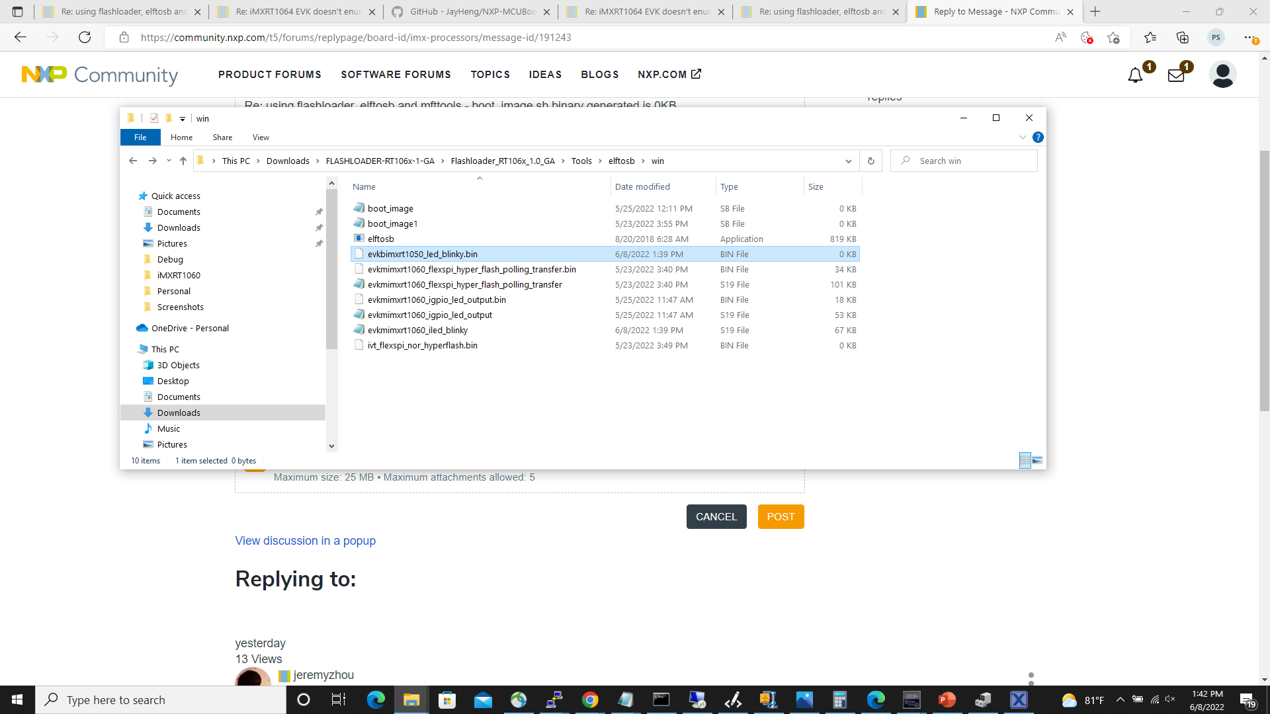Click the navigate up folder arrow

click(183, 161)
